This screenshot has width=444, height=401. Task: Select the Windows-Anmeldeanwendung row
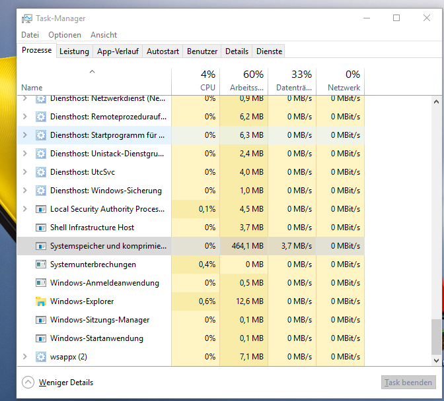191,283
